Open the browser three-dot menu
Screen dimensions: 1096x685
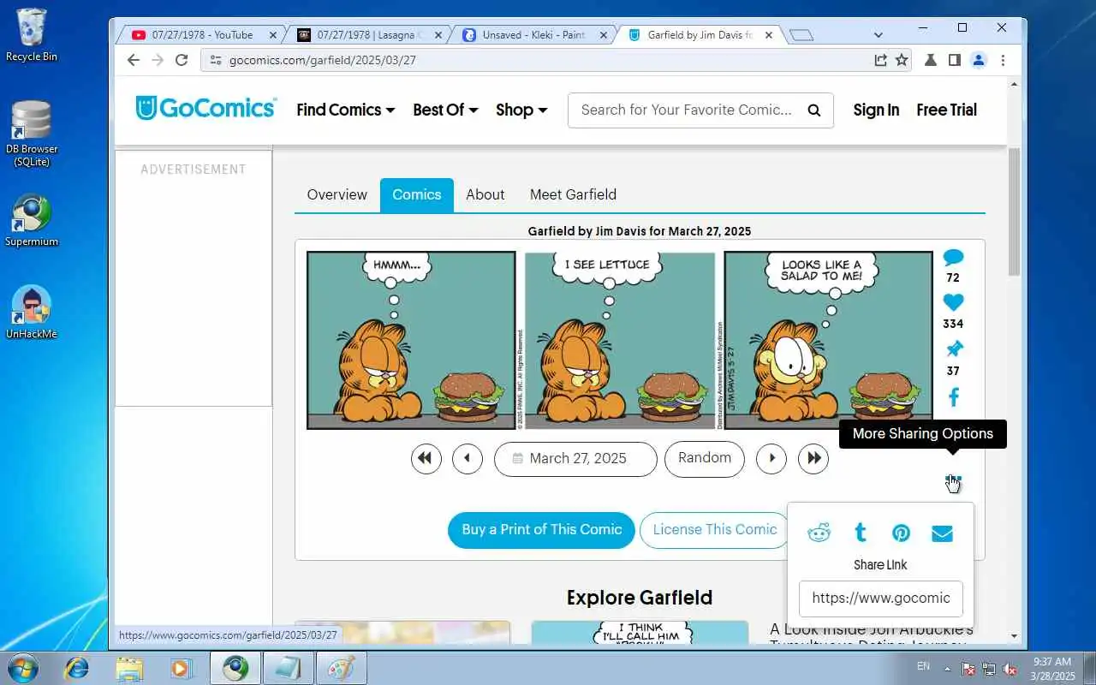tap(1003, 60)
